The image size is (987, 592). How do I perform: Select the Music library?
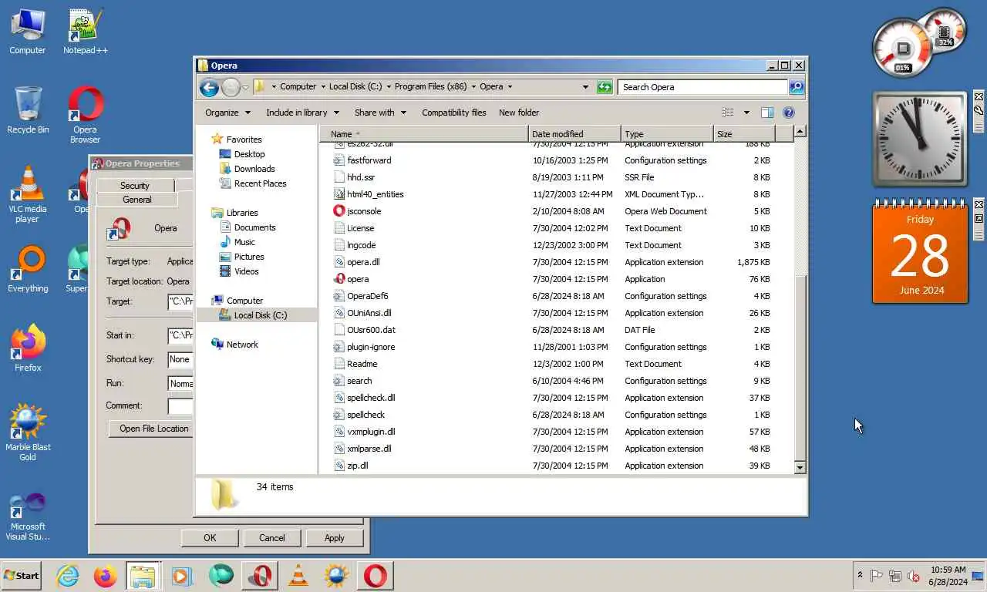click(244, 242)
